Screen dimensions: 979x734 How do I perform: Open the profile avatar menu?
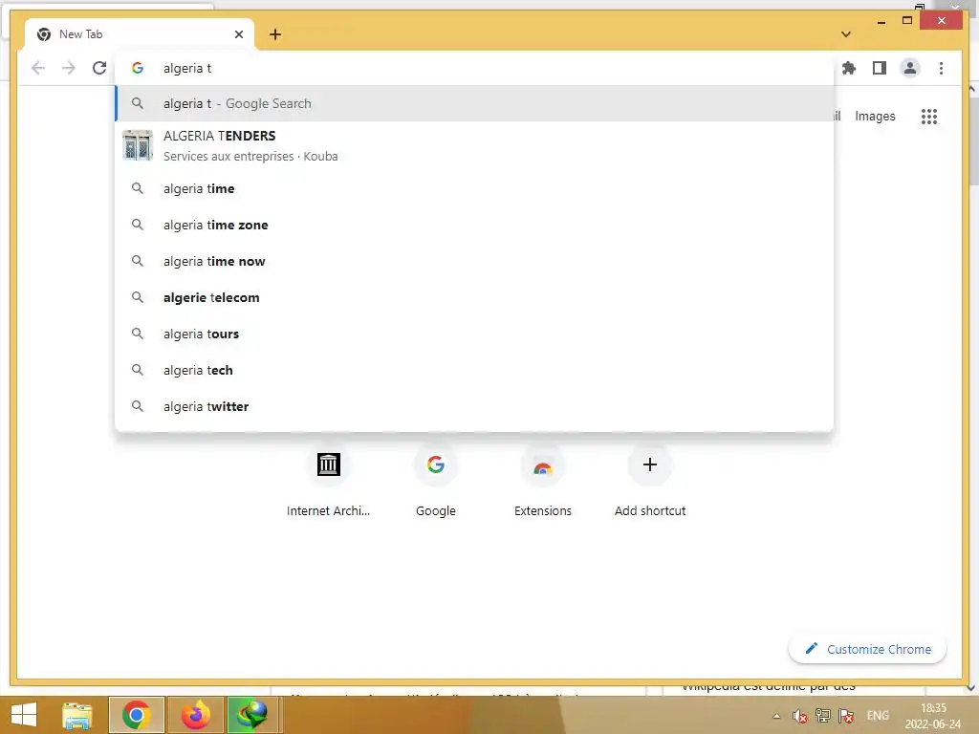(910, 68)
